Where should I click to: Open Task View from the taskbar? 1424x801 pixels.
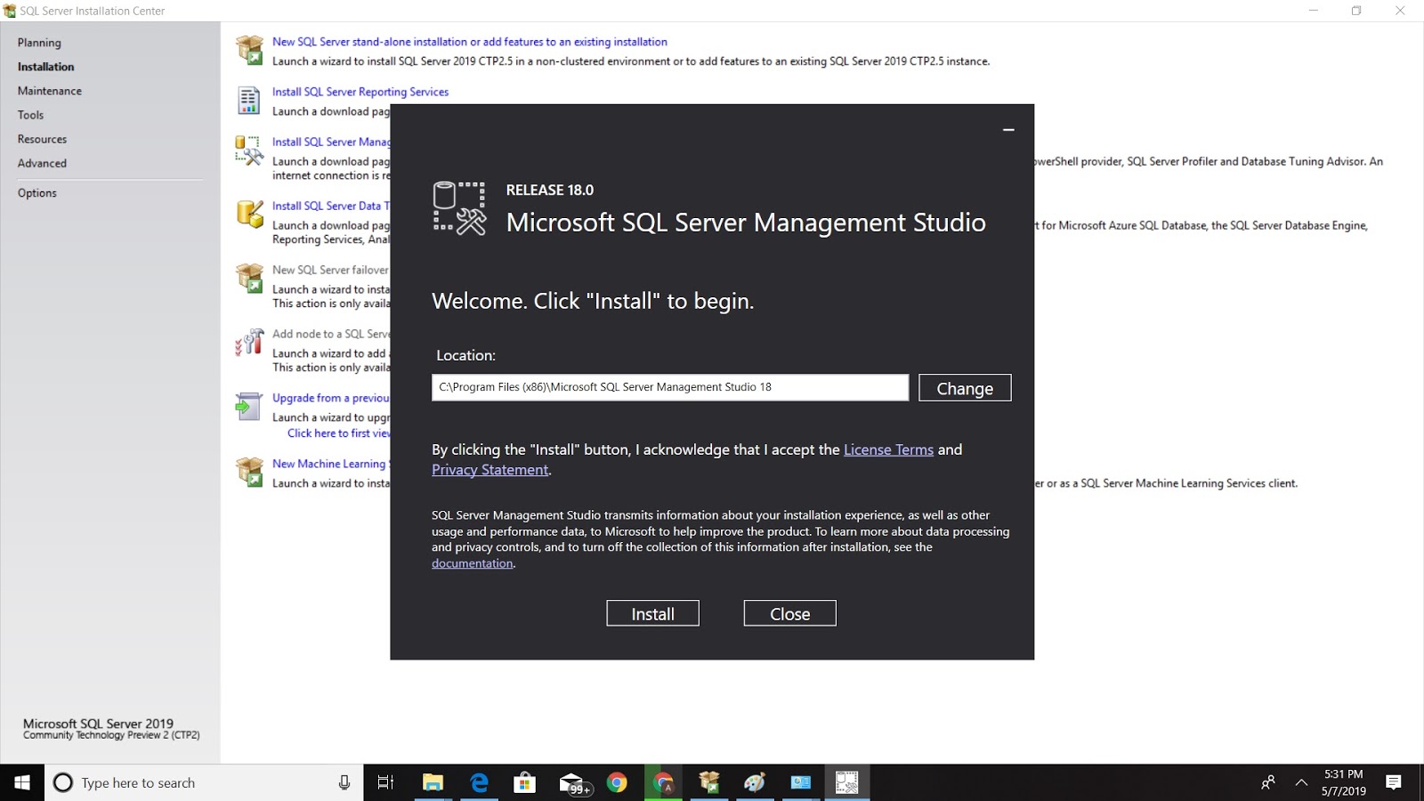click(385, 782)
